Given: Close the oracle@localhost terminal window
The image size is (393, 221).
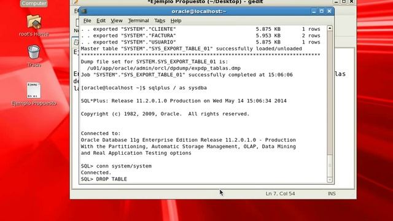Looking at the screenshot, I should click(x=329, y=11).
